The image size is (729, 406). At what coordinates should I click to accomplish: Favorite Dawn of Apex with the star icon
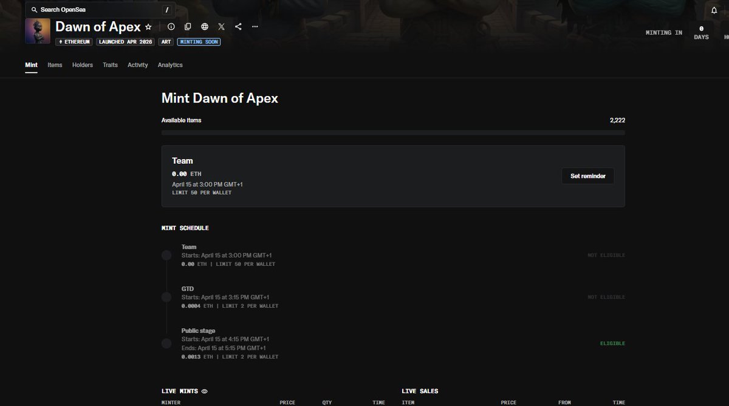[x=148, y=27]
